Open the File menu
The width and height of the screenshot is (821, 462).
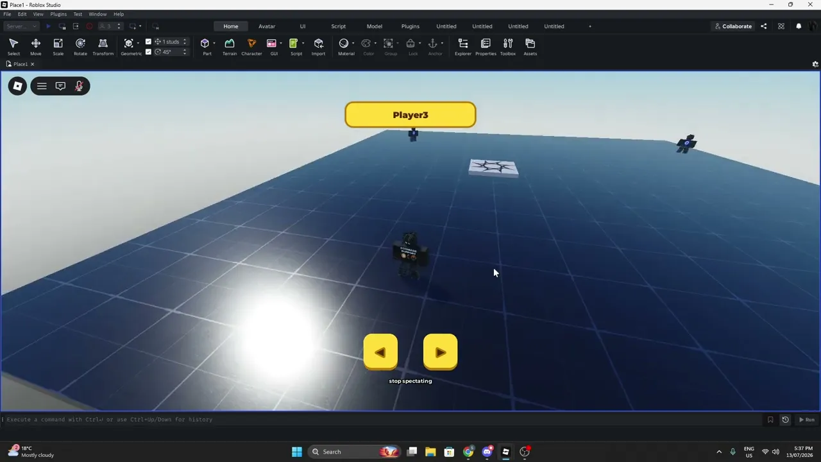click(x=7, y=14)
